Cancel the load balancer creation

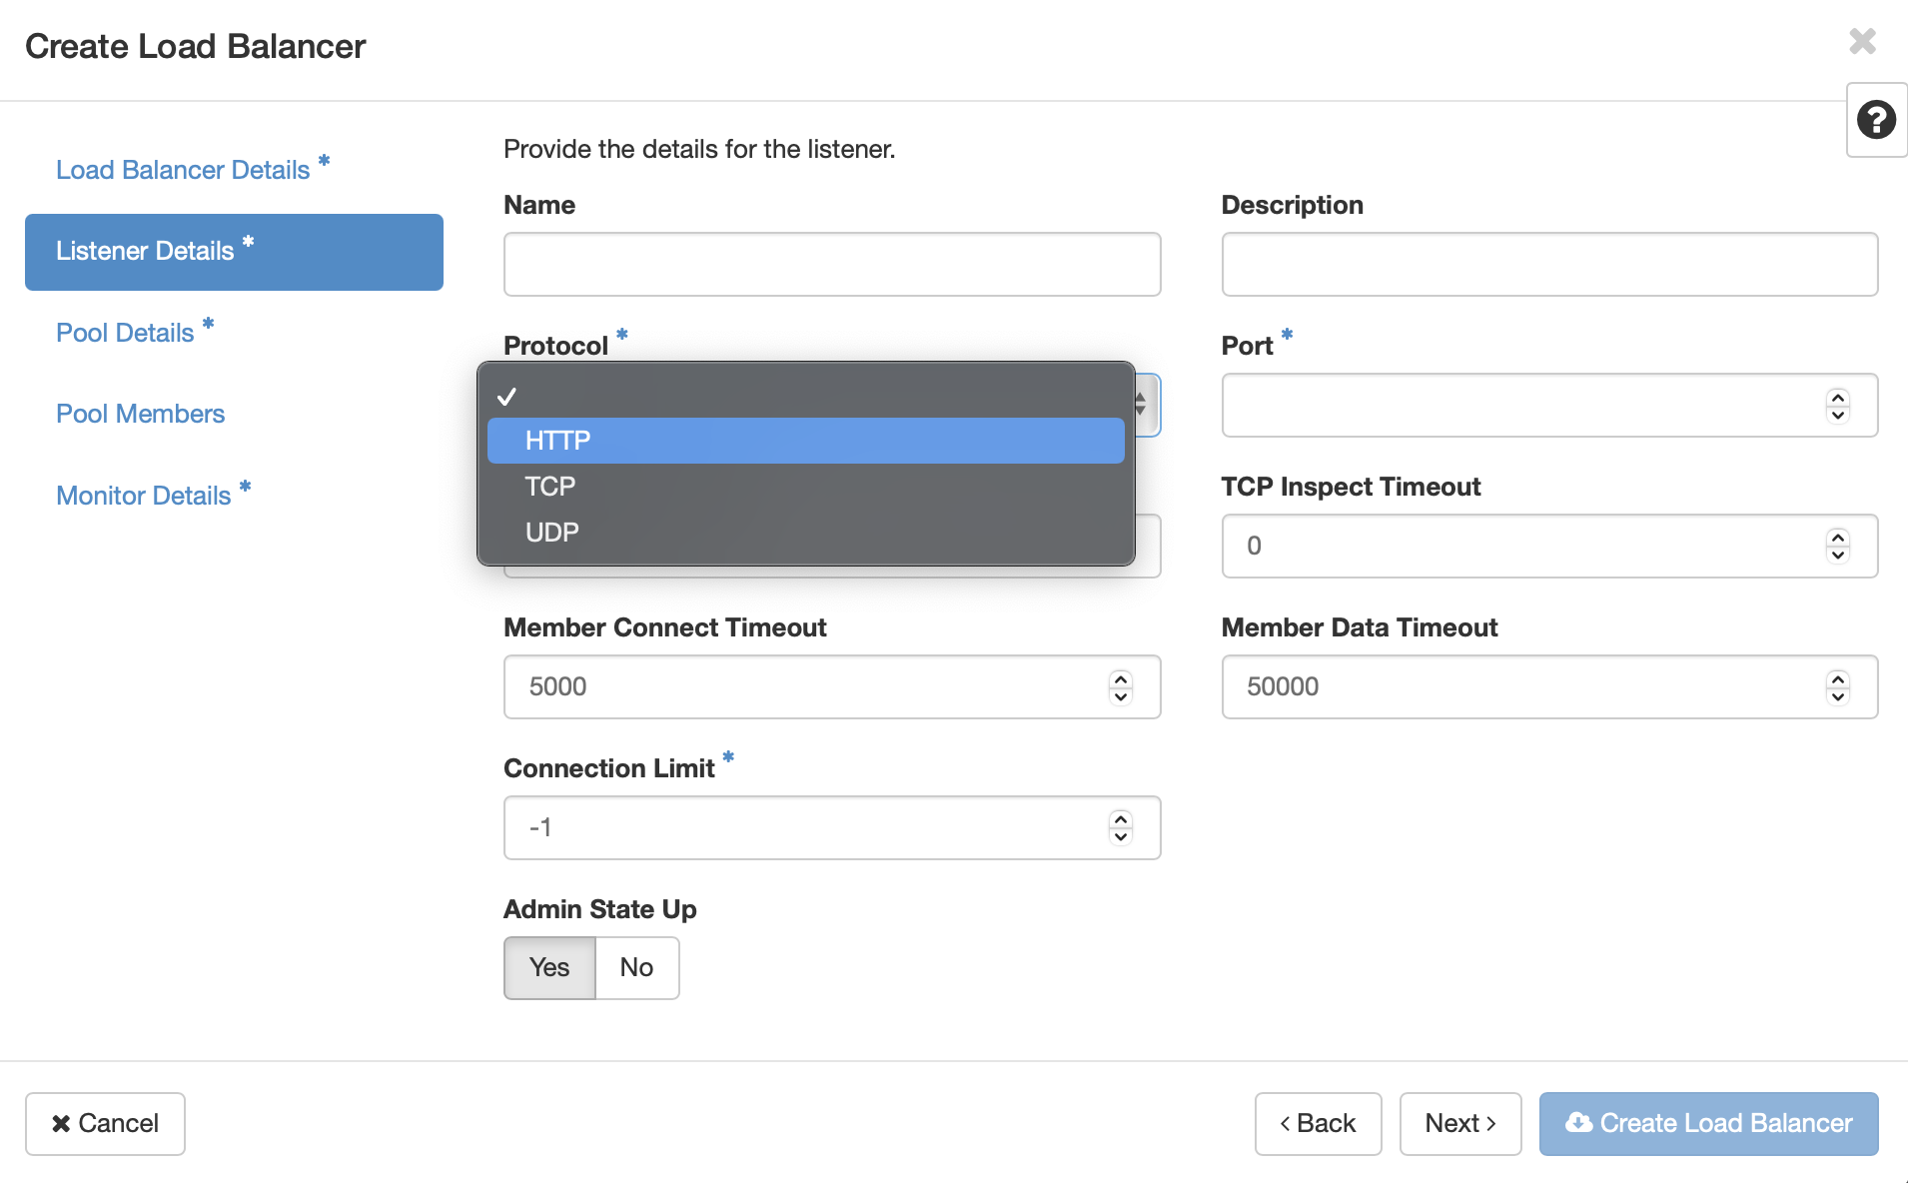pos(105,1123)
